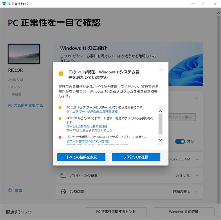
Task: Click the Secure Boot warning icon
Action: tap(60, 108)
